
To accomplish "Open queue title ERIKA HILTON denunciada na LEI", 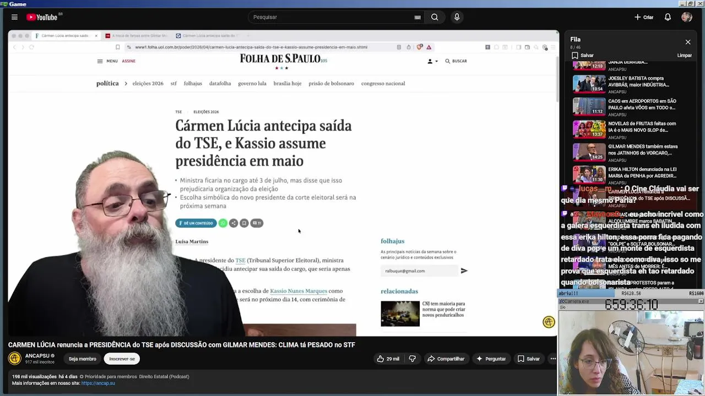I will pos(642,173).
